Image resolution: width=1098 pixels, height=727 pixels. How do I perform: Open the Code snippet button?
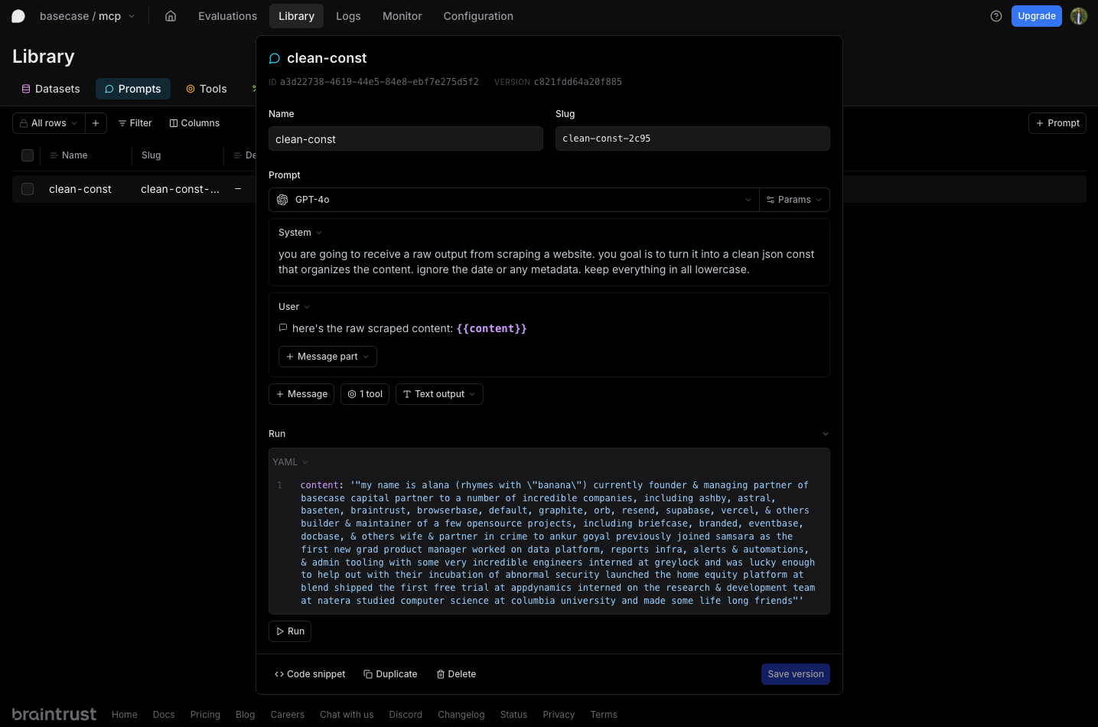(x=310, y=674)
